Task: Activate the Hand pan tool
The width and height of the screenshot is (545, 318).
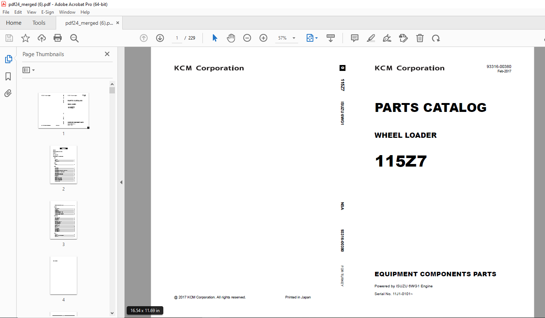Action: pos(231,38)
